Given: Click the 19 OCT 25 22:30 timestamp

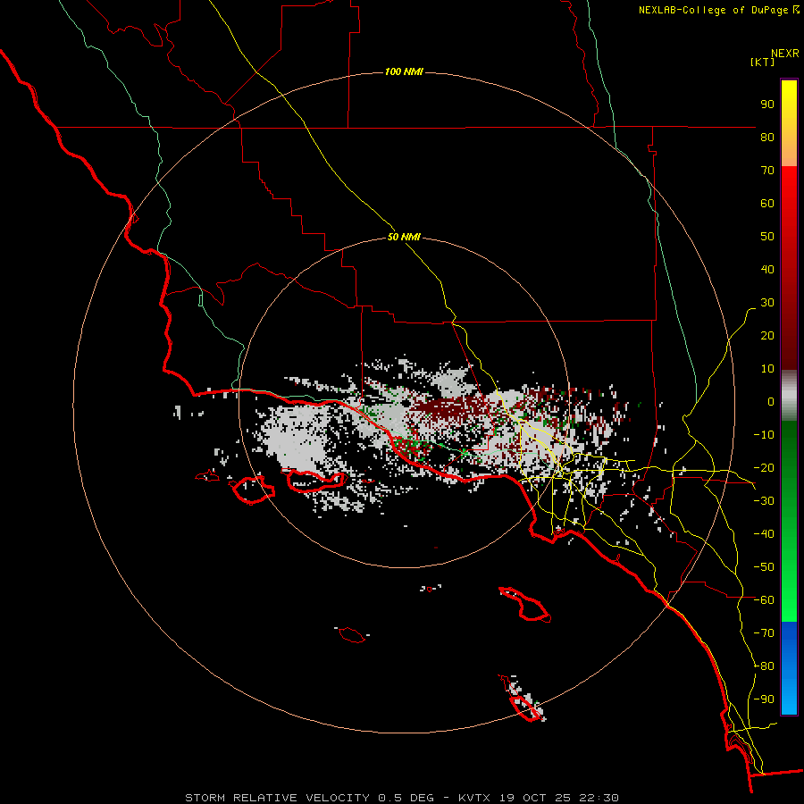Looking at the screenshot, I should coord(559,798).
